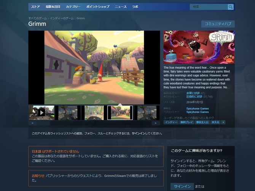Open the 最新&注目 menu
The height and width of the screenshot is (191, 255).
click(x=53, y=7)
